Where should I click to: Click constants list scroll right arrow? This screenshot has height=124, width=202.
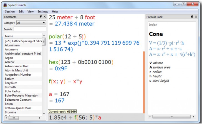tap(40, 118)
